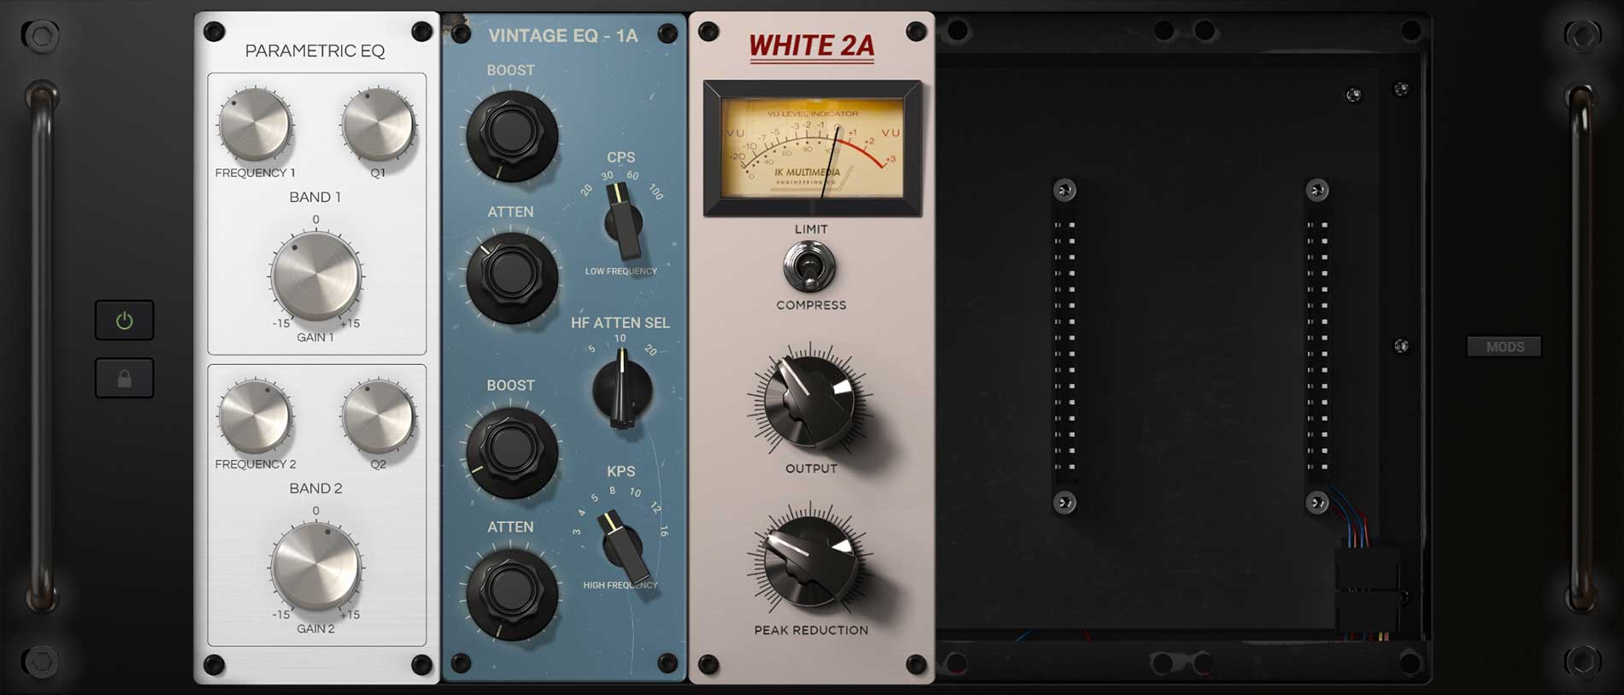Click the low frequency ATTEN knob
The height and width of the screenshot is (695, 1624).
coord(511,276)
